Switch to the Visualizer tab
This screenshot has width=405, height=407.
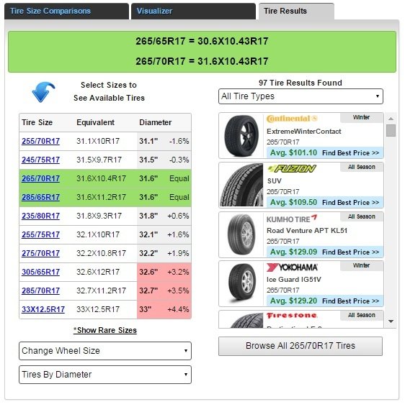[x=193, y=11]
